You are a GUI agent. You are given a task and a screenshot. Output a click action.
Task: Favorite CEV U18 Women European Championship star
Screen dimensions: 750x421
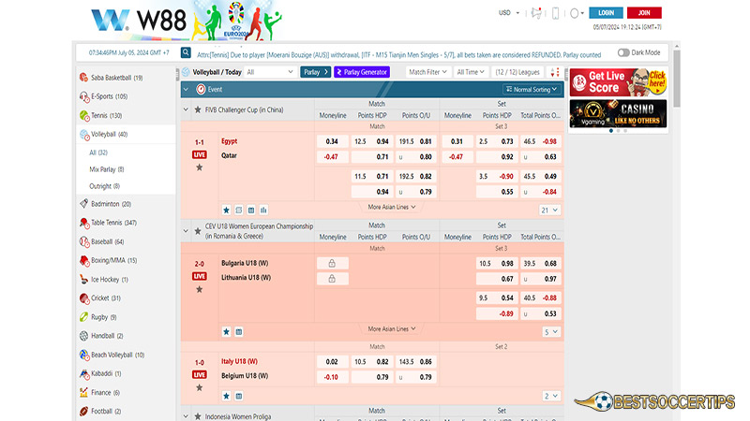[198, 231]
